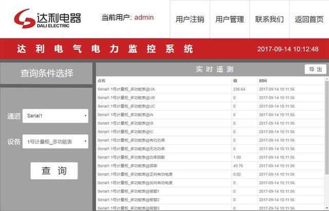
Task: Click the 值 column header
Action: click(x=235, y=81)
